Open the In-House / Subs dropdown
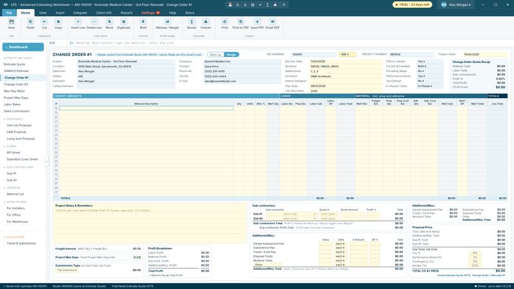 (430, 86)
